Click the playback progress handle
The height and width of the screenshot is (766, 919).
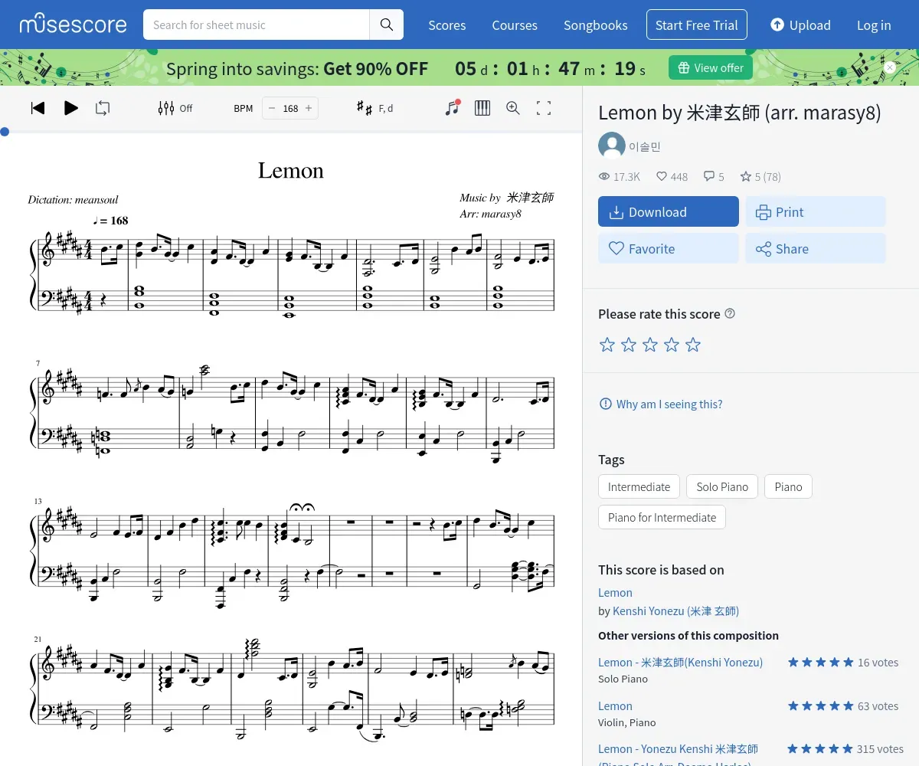5,132
